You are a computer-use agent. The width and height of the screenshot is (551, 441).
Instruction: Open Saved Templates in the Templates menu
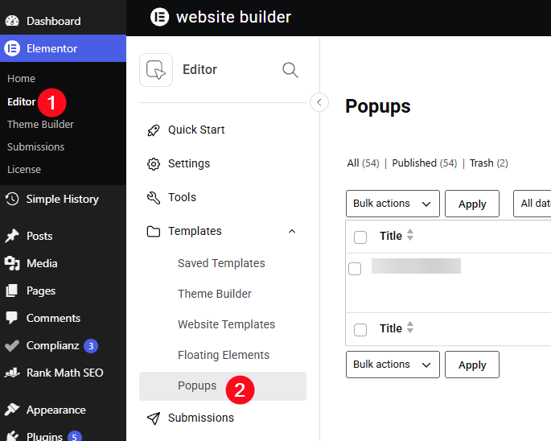(221, 263)
